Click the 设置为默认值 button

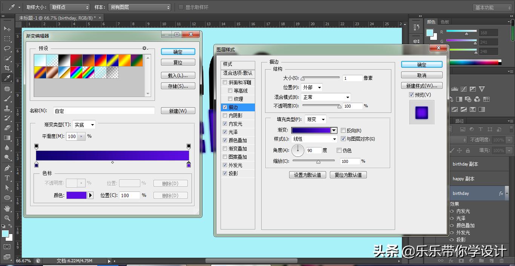(x=308, y=175)
